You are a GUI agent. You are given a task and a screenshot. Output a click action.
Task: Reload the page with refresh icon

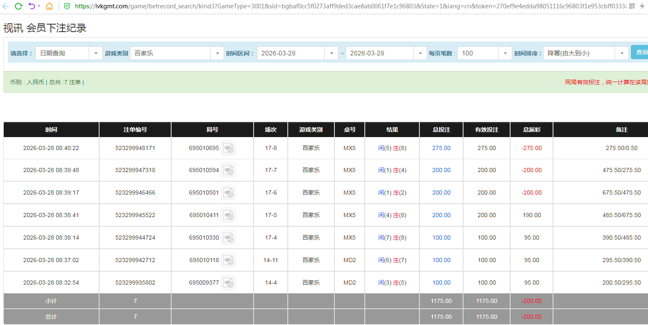(x=18, y=6)
